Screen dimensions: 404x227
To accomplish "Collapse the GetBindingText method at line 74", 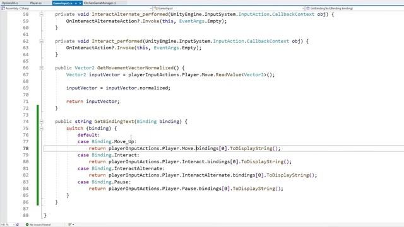I will coord(41,122).
